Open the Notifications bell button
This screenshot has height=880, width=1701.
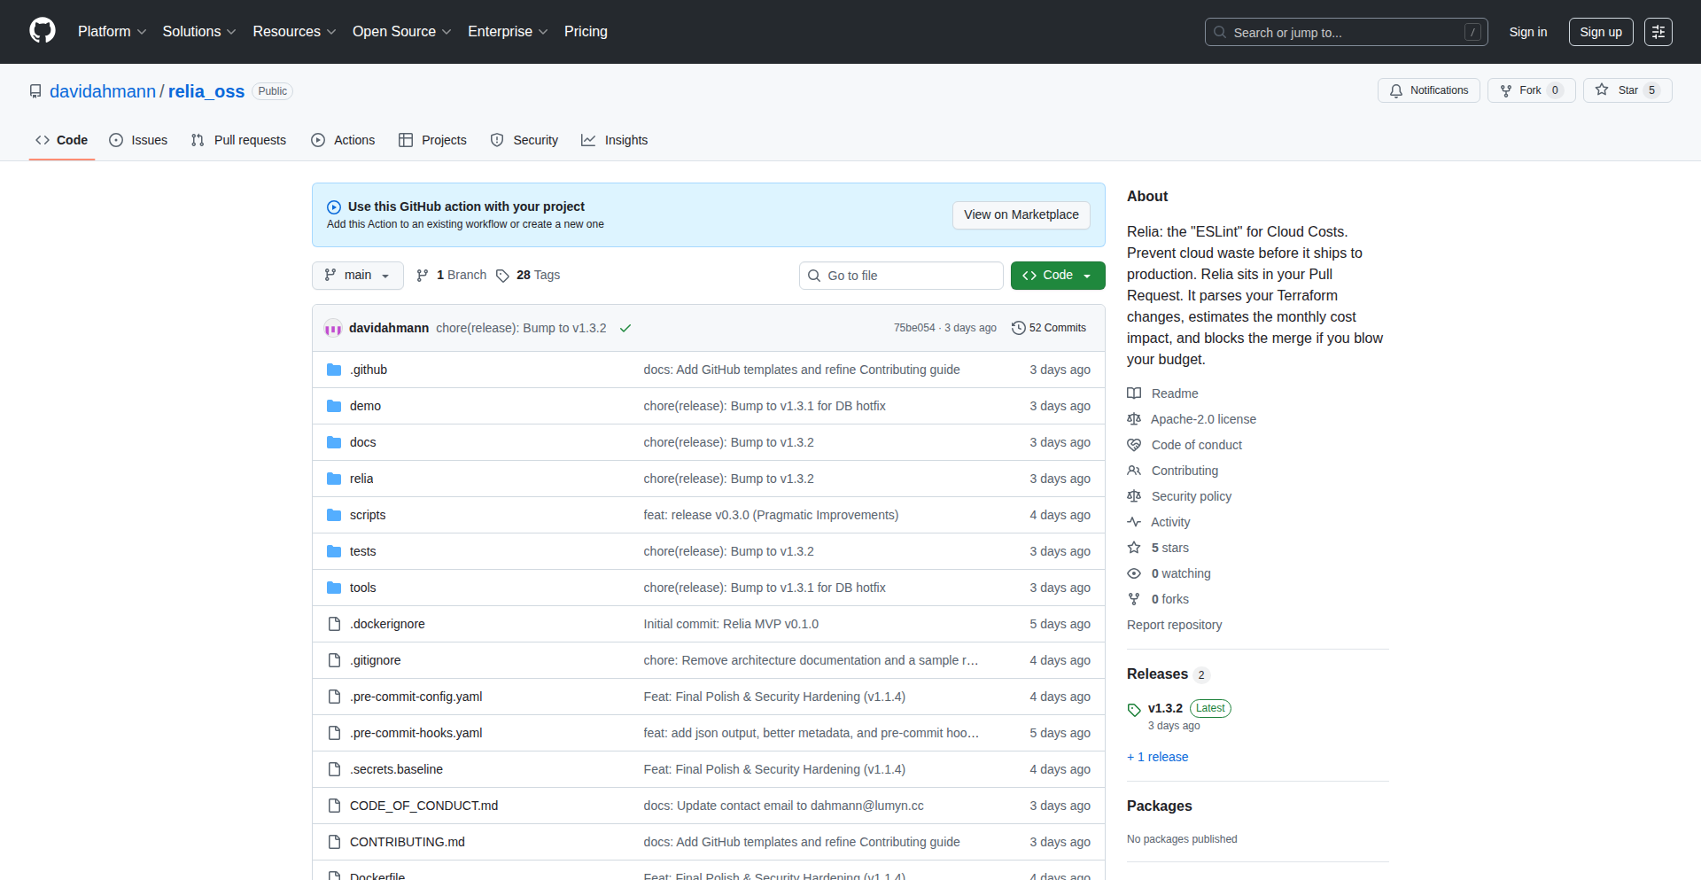[x=1428, y=90]
